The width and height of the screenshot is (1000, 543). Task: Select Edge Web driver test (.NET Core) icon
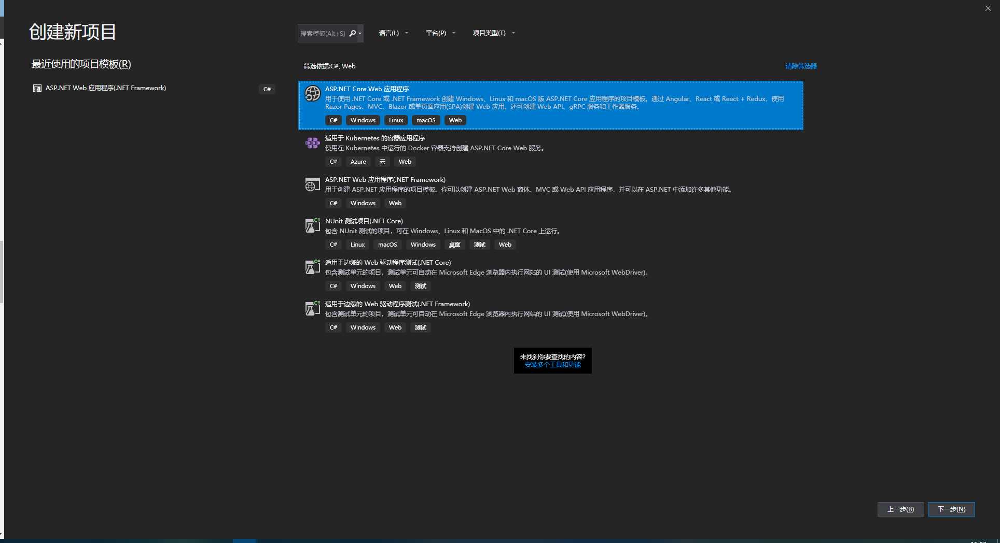[x=312, y=267]
